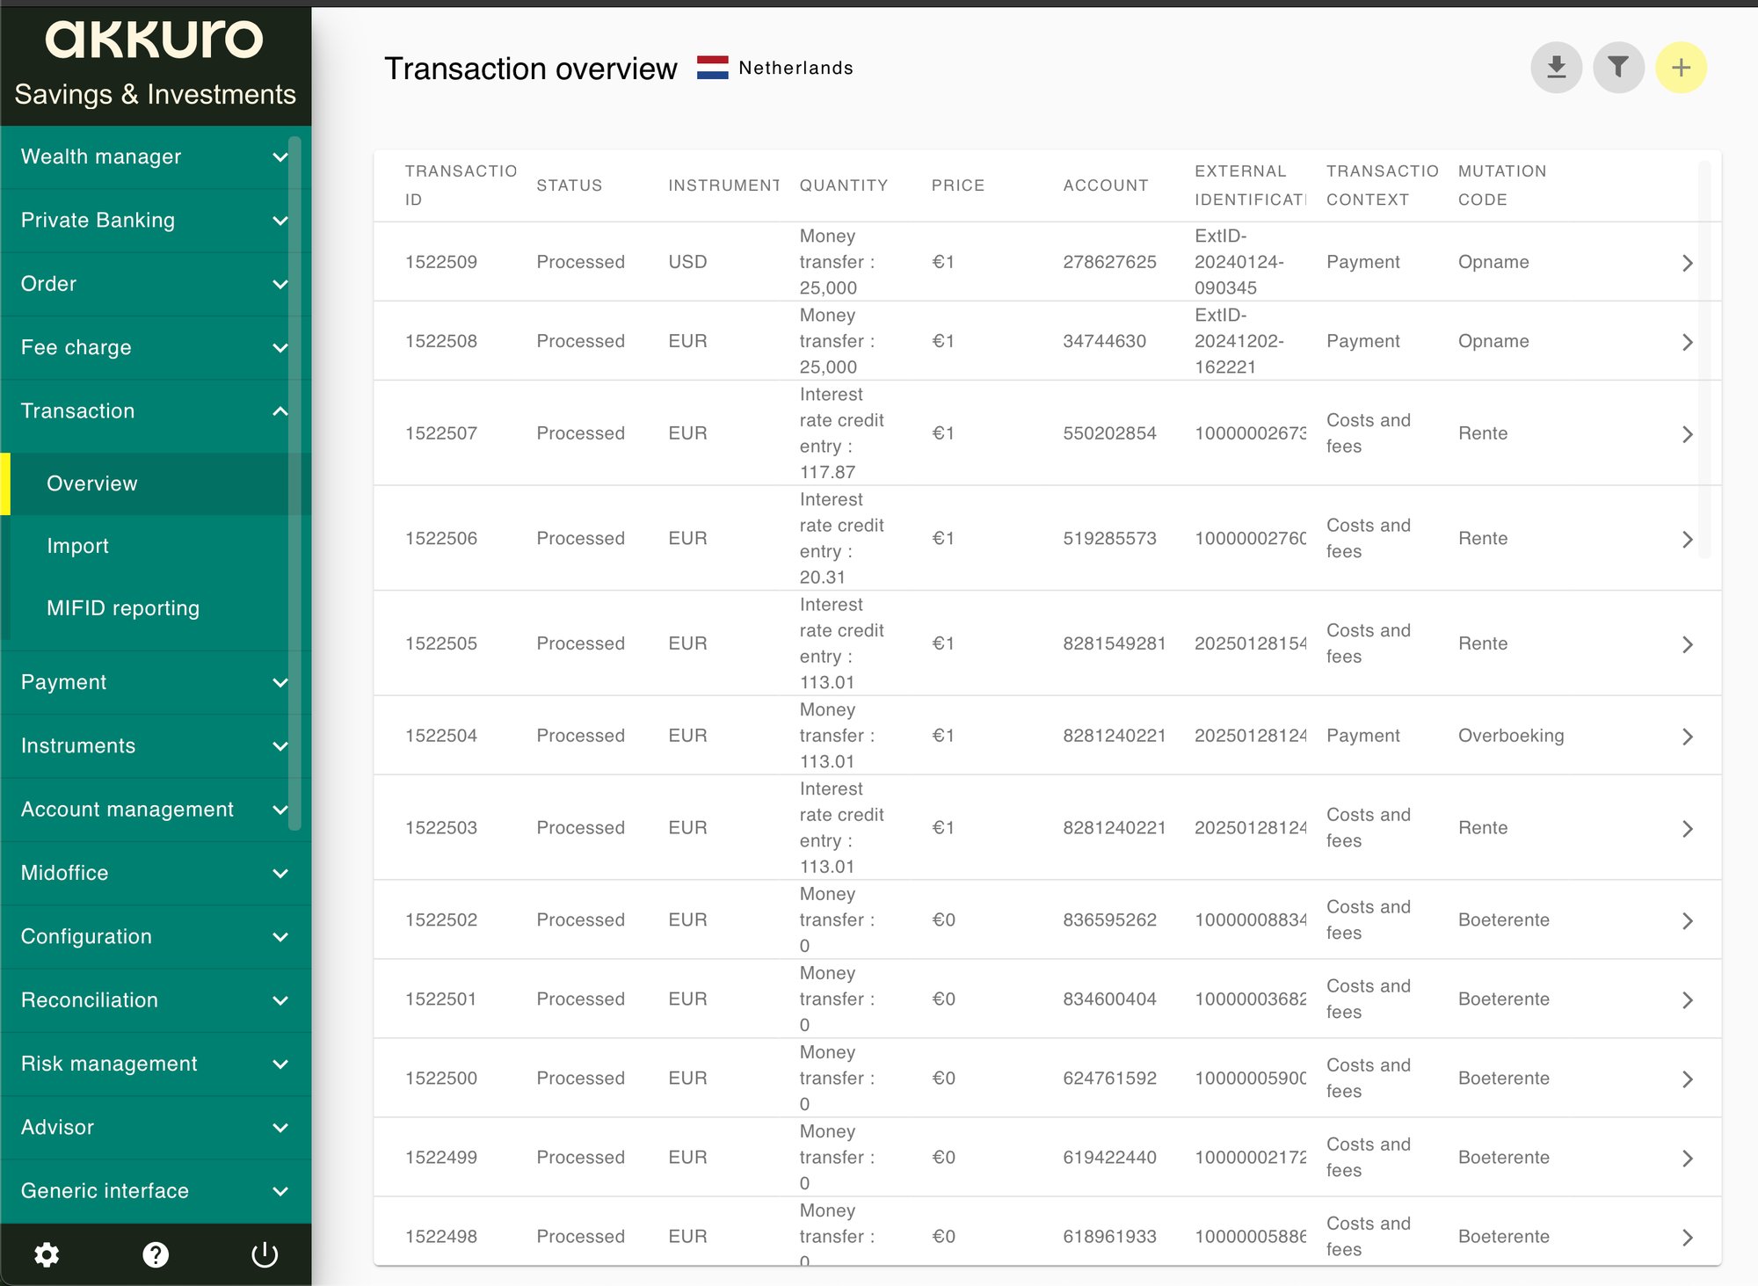This screenshot has width=1758, height=1286.
Task: Click account number 34744630
Action: tap(1104, 341)
